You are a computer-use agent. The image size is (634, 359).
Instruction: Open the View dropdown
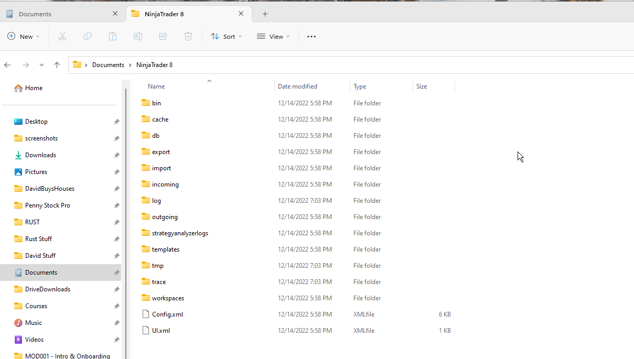[x=273, y=36]
